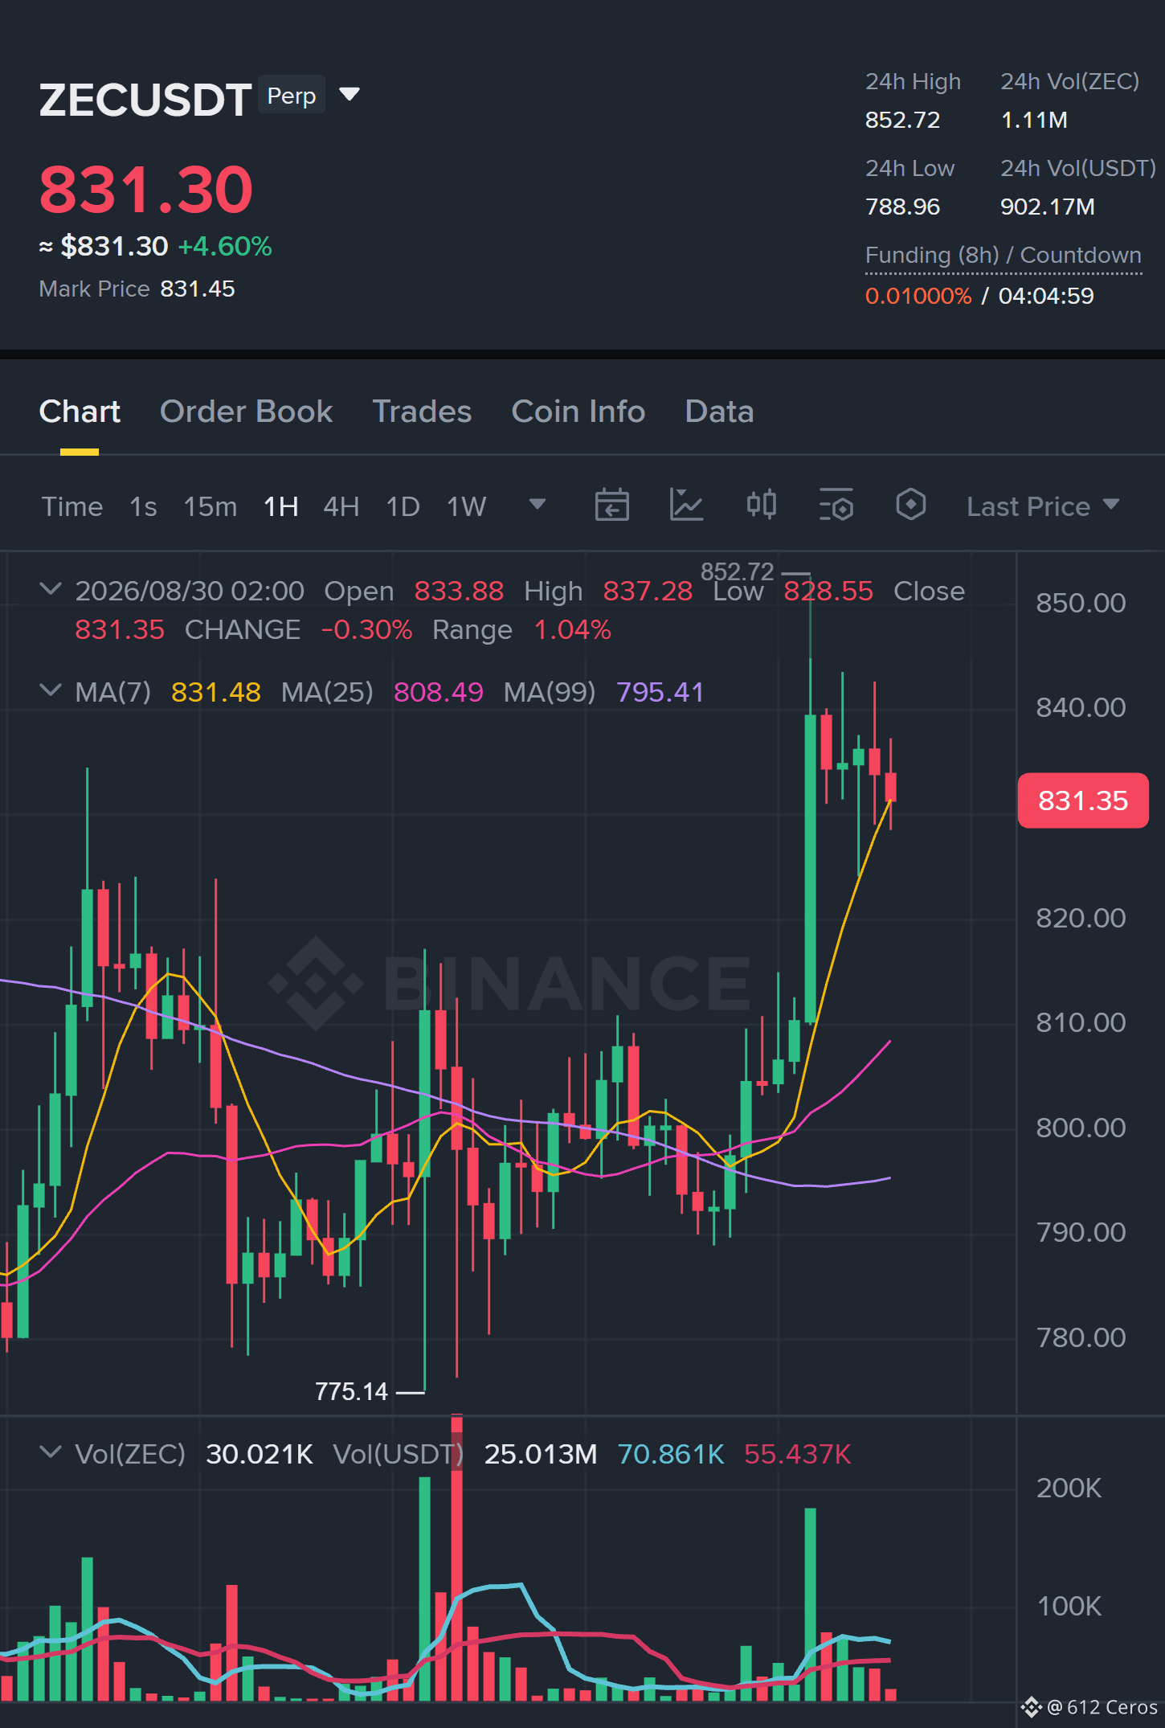Select the candlestick chart style icon
The width and height of the screenshot is (1165, 1728).
[761, 506]
